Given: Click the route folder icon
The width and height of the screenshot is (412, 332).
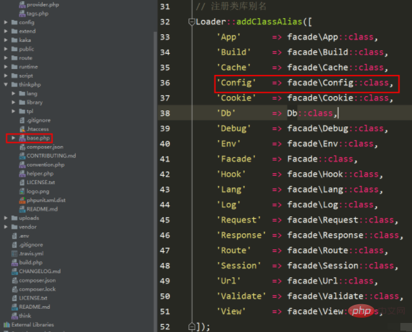Looking at the screenshot, I should 14,58.
